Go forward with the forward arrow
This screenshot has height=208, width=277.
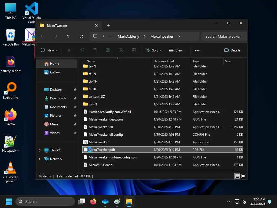coord(55,36)
